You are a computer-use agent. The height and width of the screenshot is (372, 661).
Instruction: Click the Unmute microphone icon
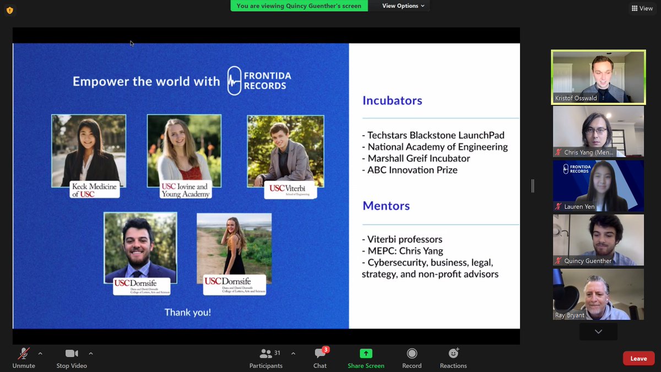click(x=24, y=354)
